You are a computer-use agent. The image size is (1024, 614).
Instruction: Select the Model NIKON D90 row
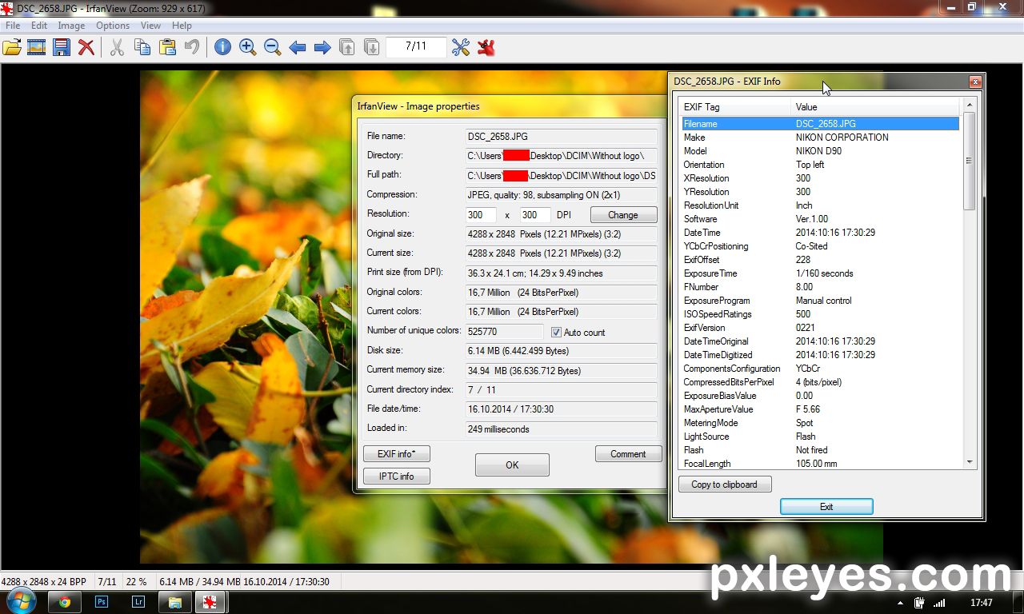820,151
